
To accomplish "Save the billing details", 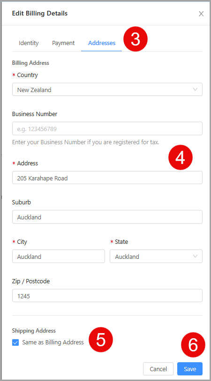I will coord(190,369).
